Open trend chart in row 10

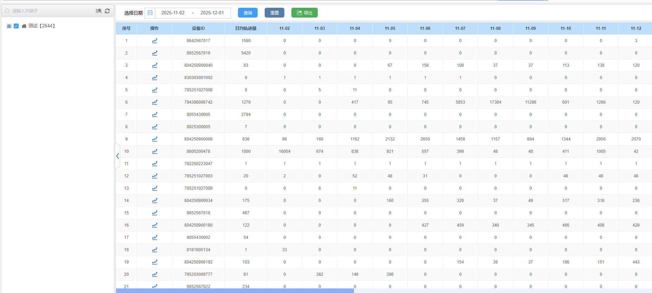click(x=155, y=151)
